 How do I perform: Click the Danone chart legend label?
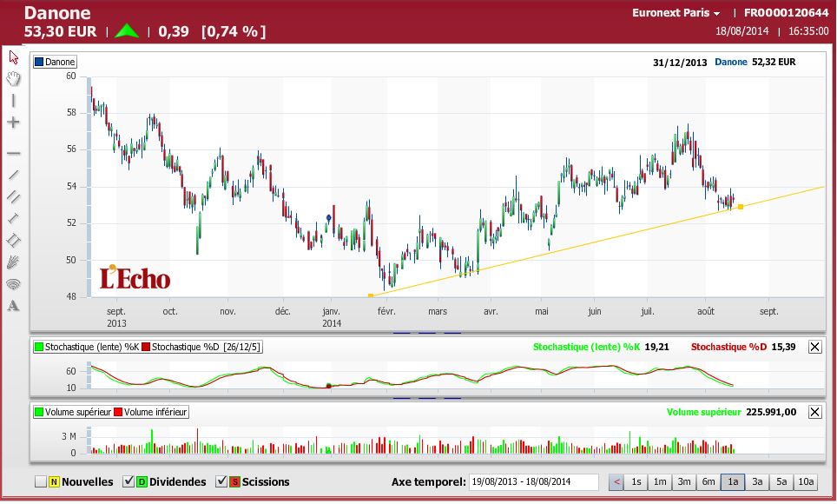click(x=60, y=62)
